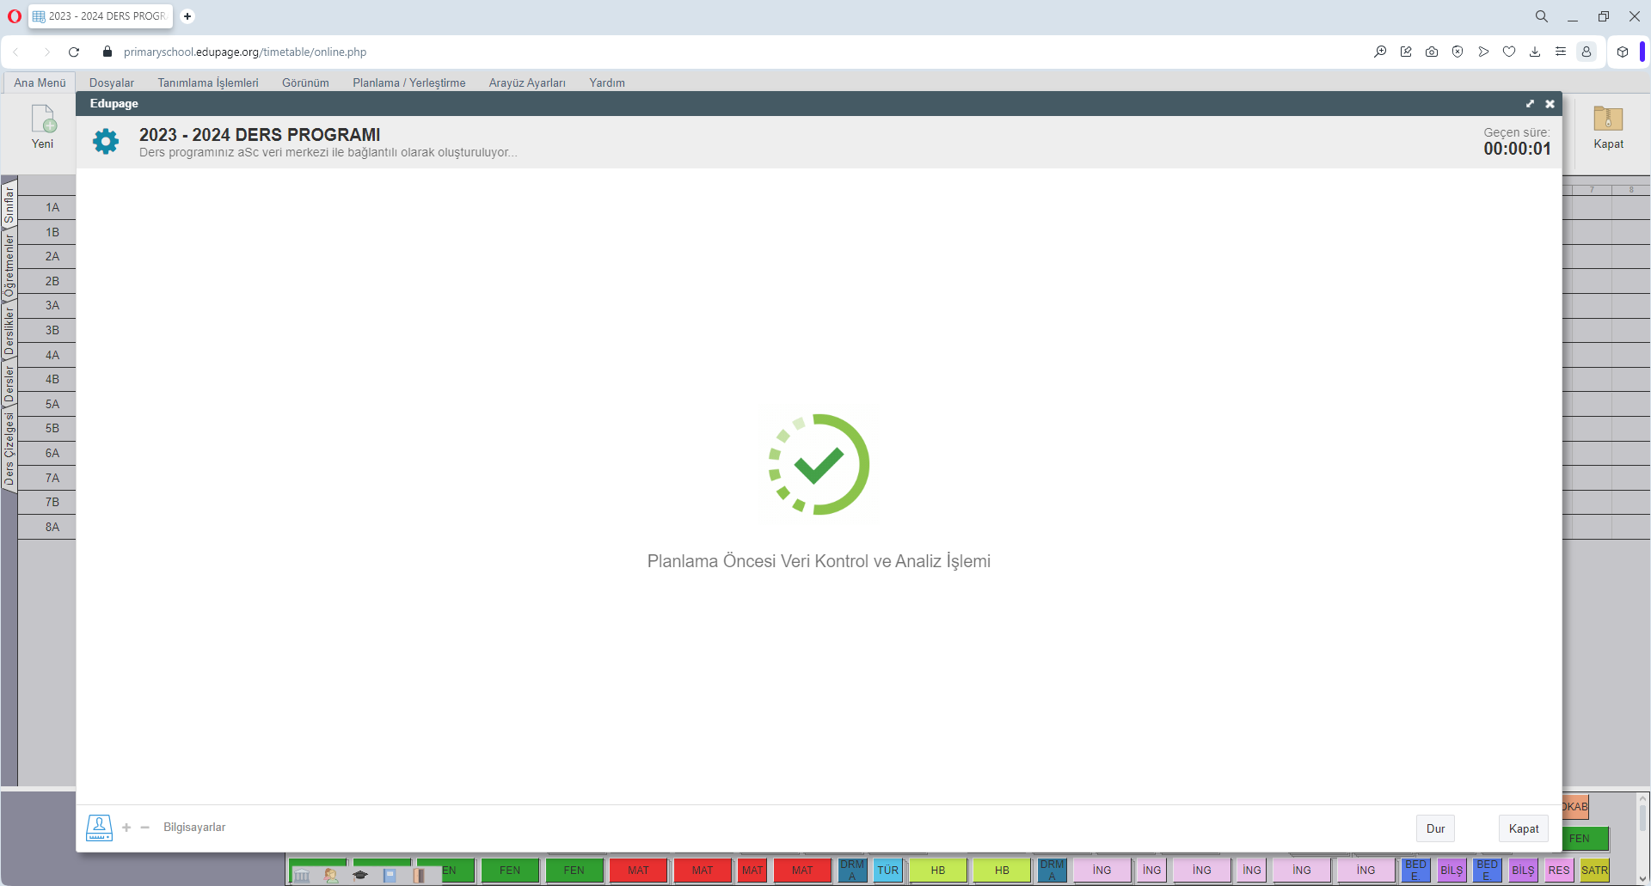Open the Ana Menü tab
The image size is (1651, 886).
40,82
